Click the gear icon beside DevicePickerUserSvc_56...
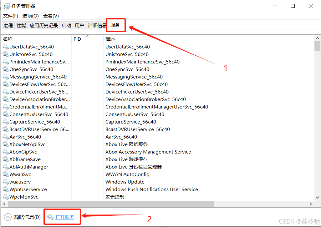Viewport: 321px width, 227px height. click(6, 92)
